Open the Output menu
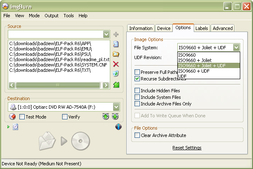The width and height of the screenshot is (253, 169). (x=51, y=16)
